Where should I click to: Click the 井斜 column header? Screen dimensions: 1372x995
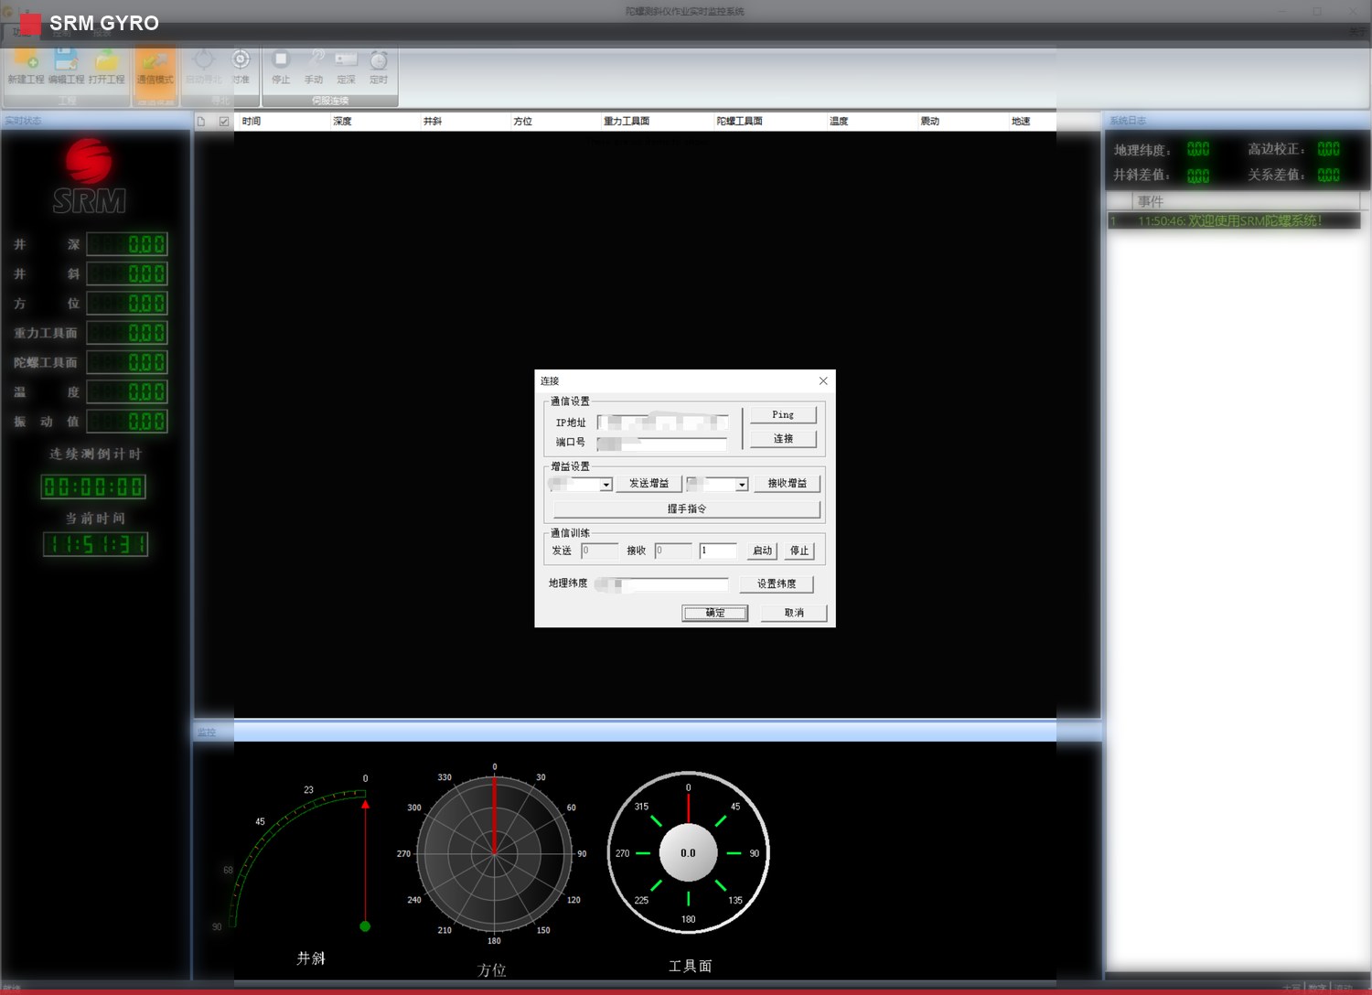pos(465,121)
